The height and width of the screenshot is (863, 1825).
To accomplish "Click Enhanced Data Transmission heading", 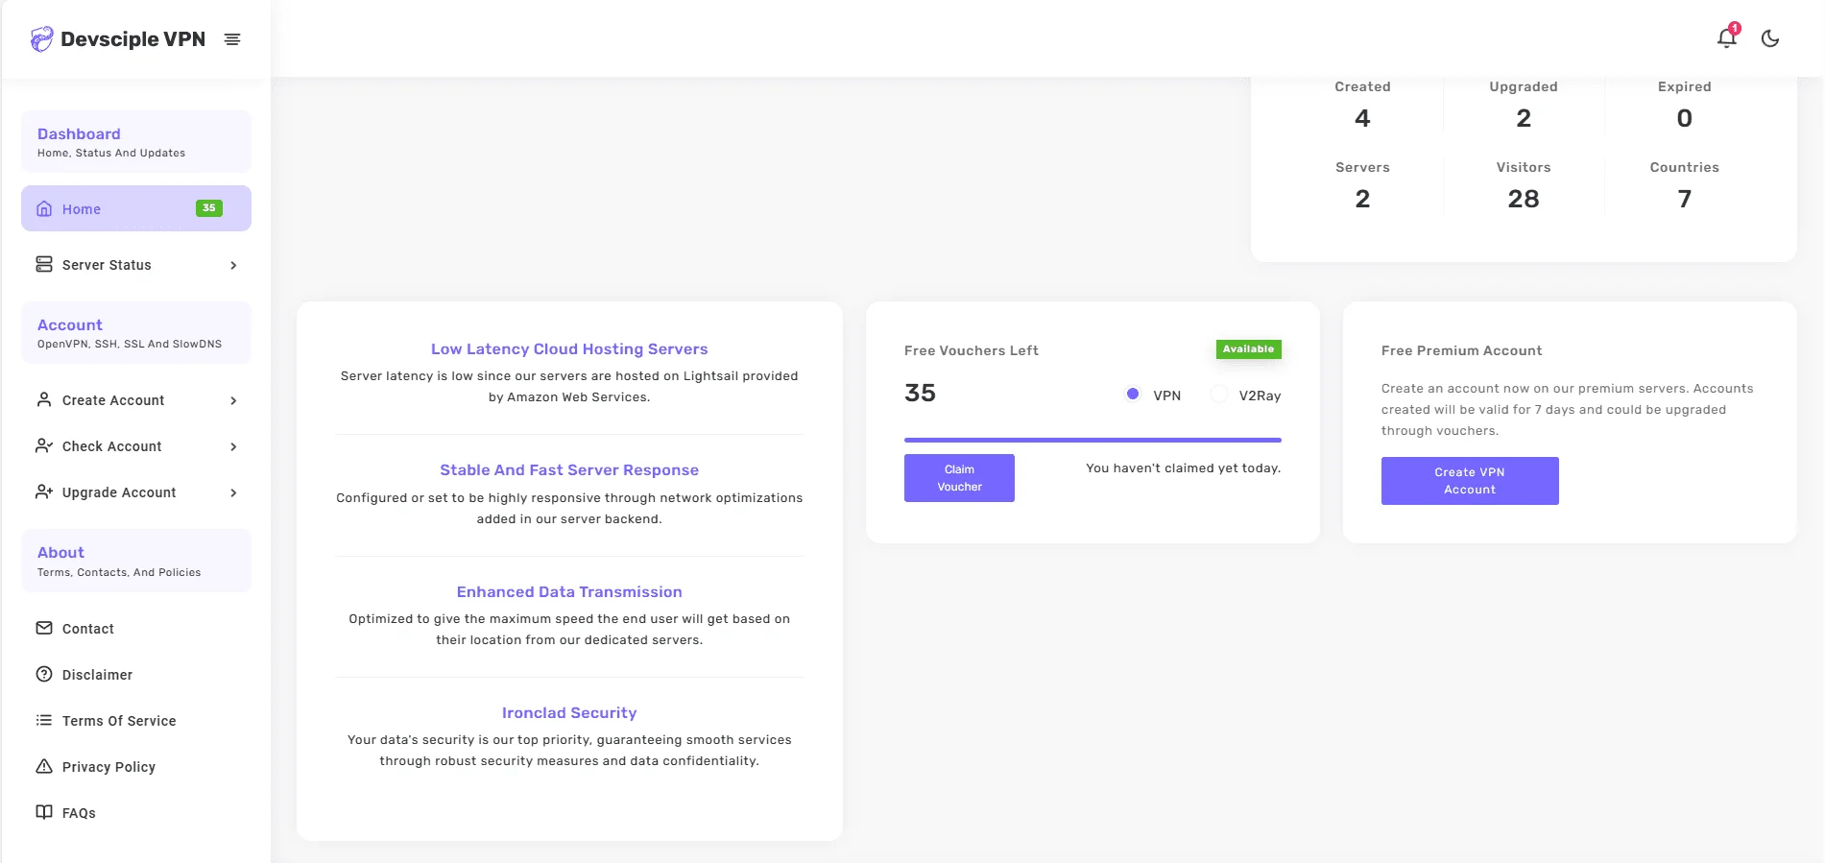I will pyautogui.click(x=569, y=592).
